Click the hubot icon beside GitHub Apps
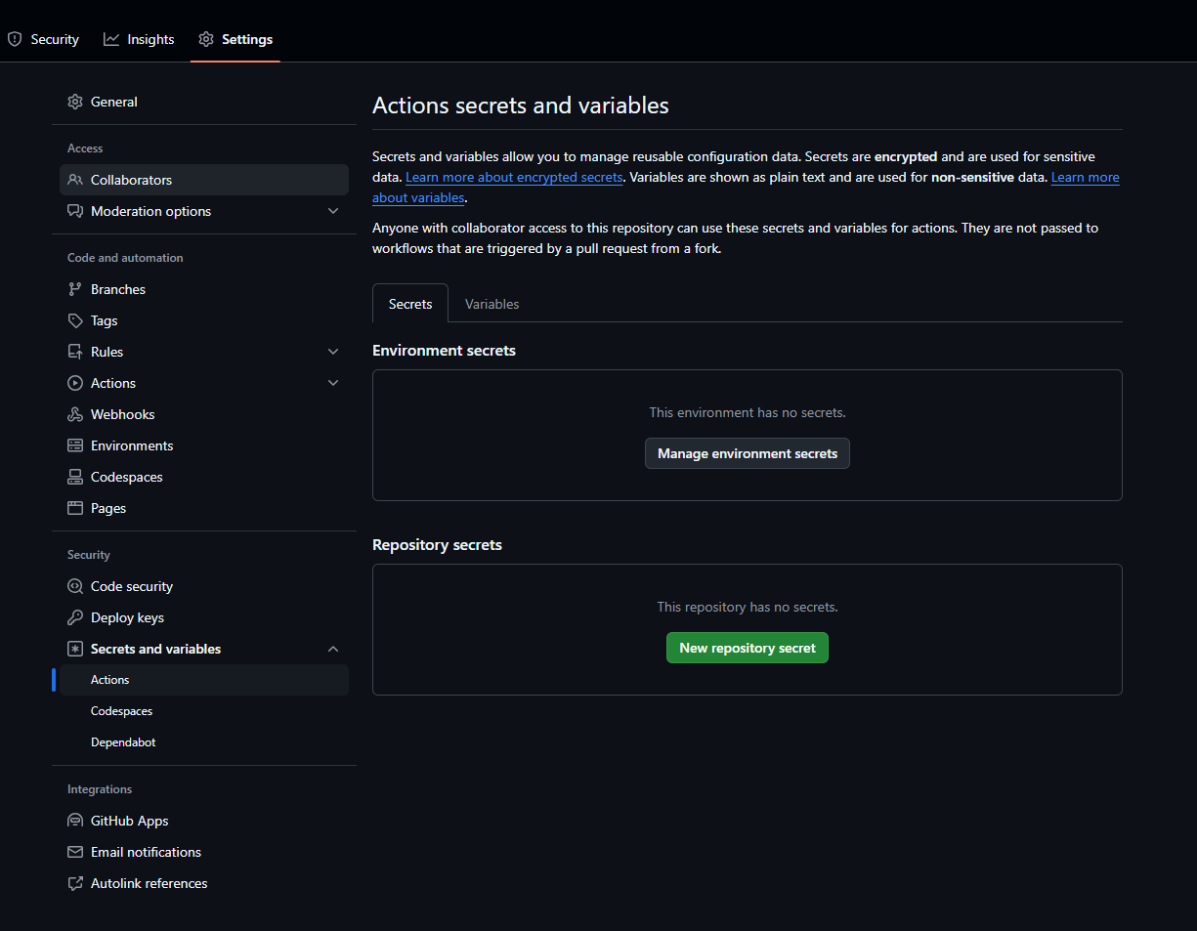Screen dimensions: 1197x931 point(75,821)
